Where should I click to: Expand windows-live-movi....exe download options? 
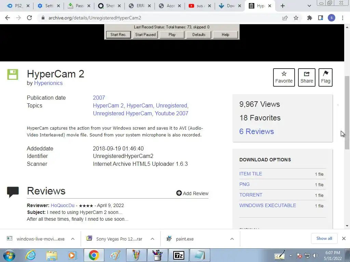coord(73,239)
